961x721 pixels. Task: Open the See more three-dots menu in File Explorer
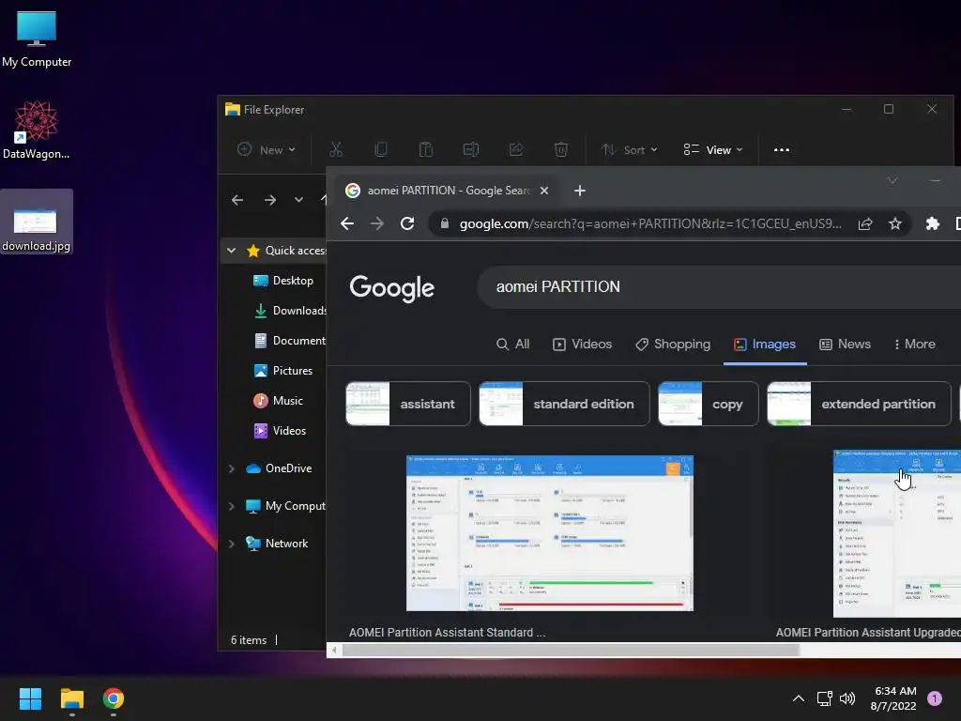[782, 149]
